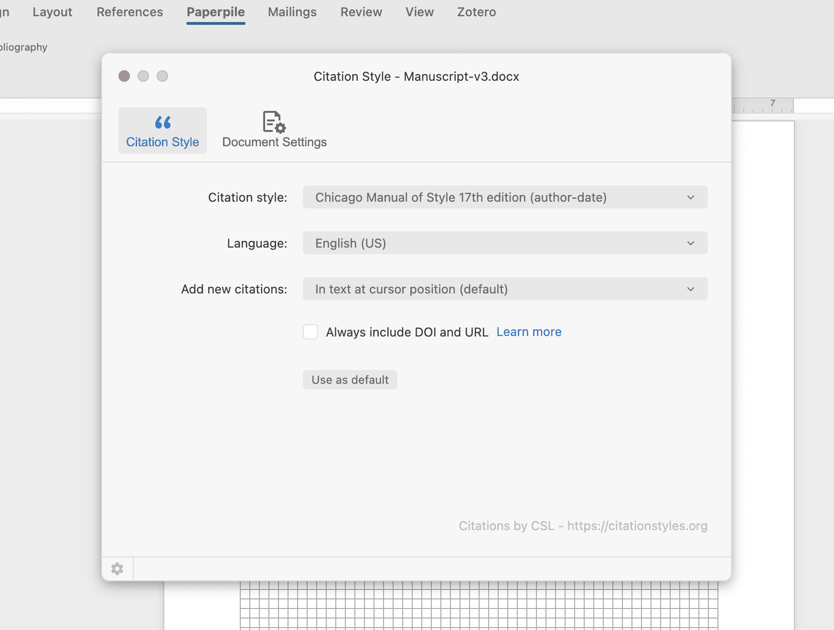Go to the Review ribbon tab
The image size is (834, 630).
[361, 12]
